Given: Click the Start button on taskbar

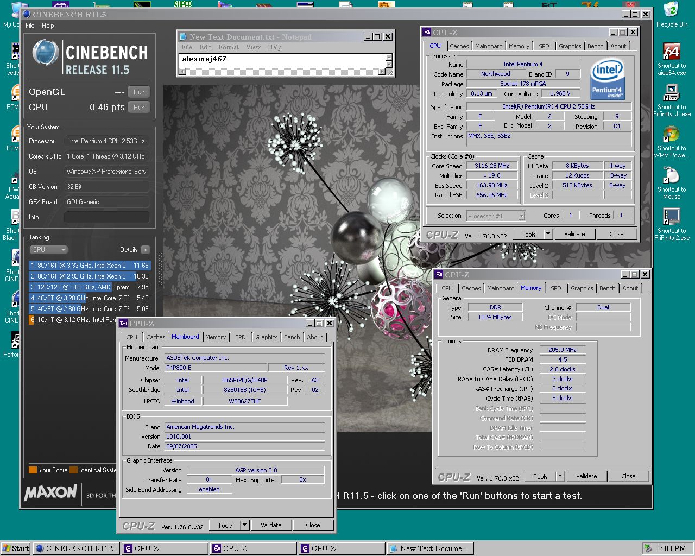Looking at the screenshot, I should click(16, 548).
